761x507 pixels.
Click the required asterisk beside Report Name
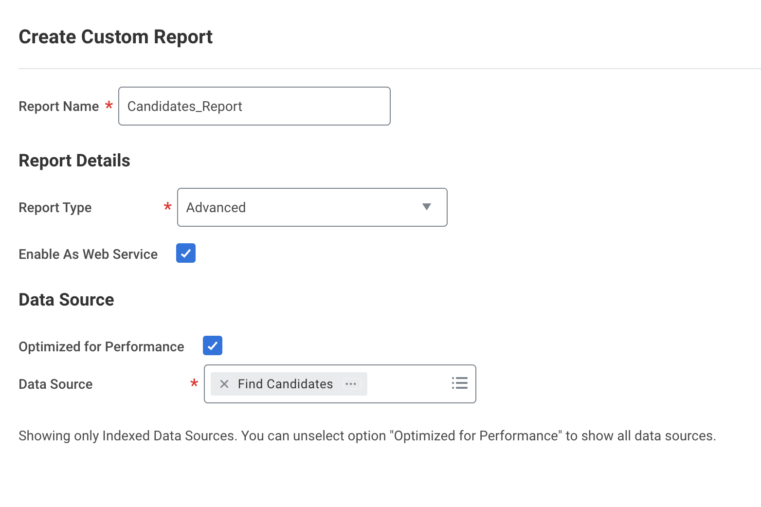(x=109, y=105)
